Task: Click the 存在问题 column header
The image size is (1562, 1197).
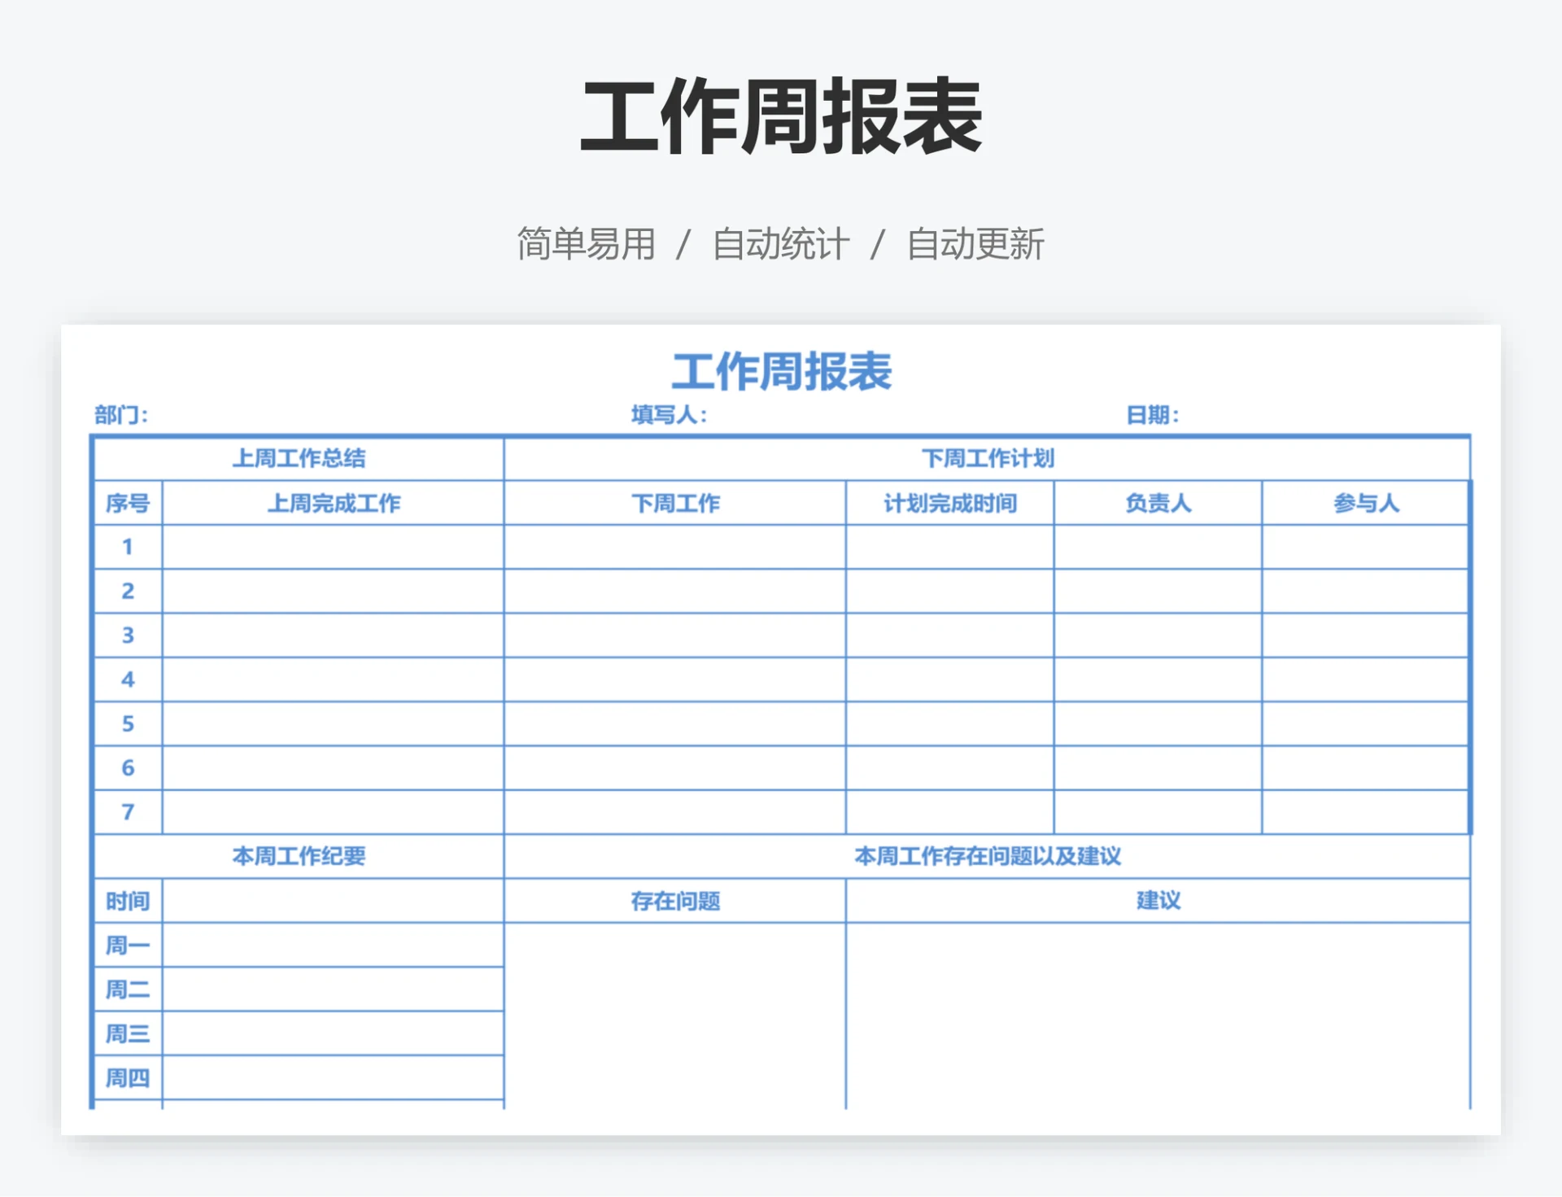Action: 675,901
